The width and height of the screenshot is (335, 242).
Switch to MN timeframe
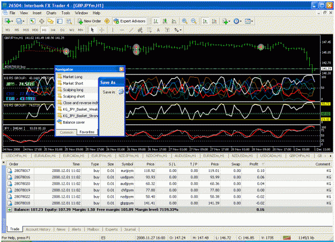click(x=80, y=30)
